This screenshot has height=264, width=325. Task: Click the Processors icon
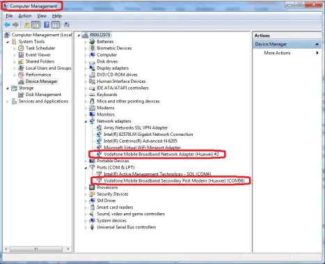click(x=92, y=187)
